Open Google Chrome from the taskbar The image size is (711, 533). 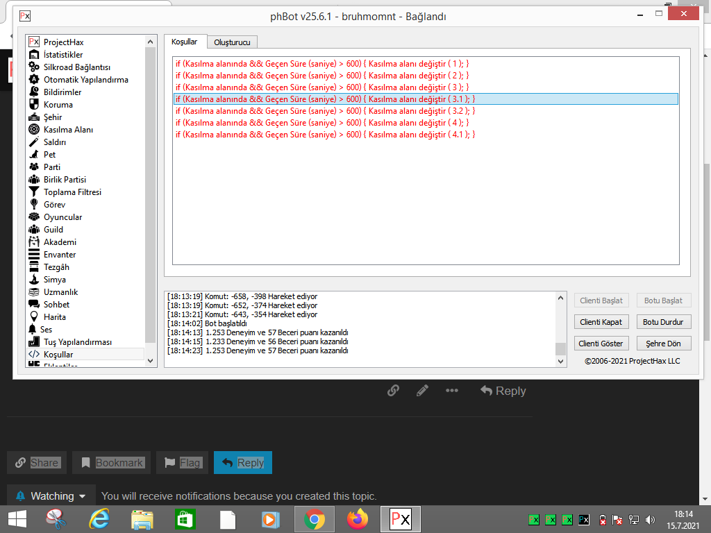[315, 519]
